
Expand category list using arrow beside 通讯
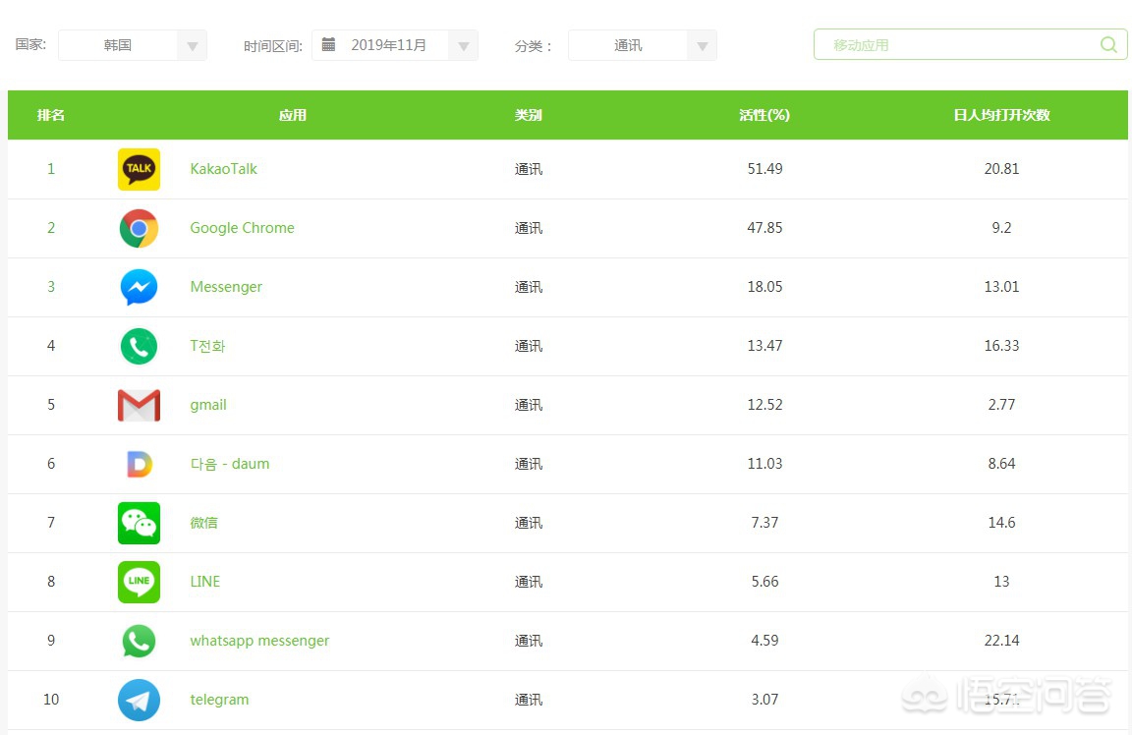click(x=702, y=46)
